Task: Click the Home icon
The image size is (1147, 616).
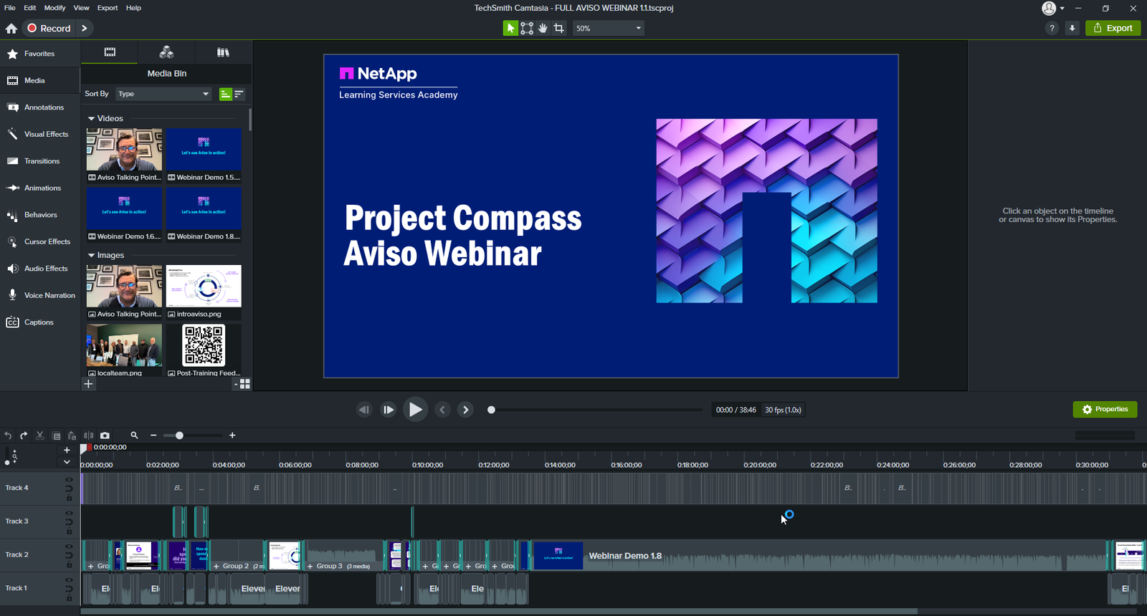Action: (x=11, y=29)
